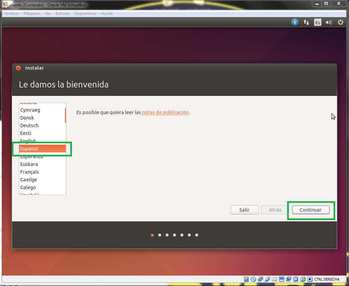
Task: Click the language list scrollbar thumb
Action: pos(65,115)
